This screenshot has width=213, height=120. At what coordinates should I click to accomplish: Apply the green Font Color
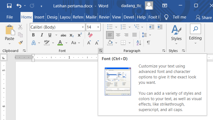60,43
